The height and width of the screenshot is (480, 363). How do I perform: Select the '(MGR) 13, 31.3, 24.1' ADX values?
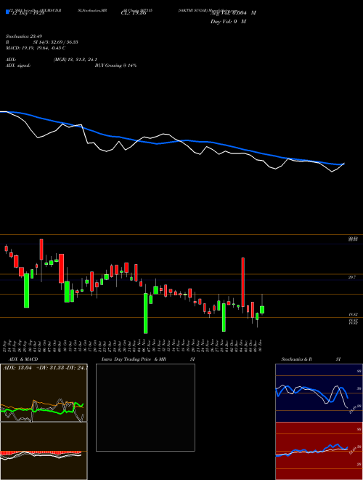[x=76, y=60]
